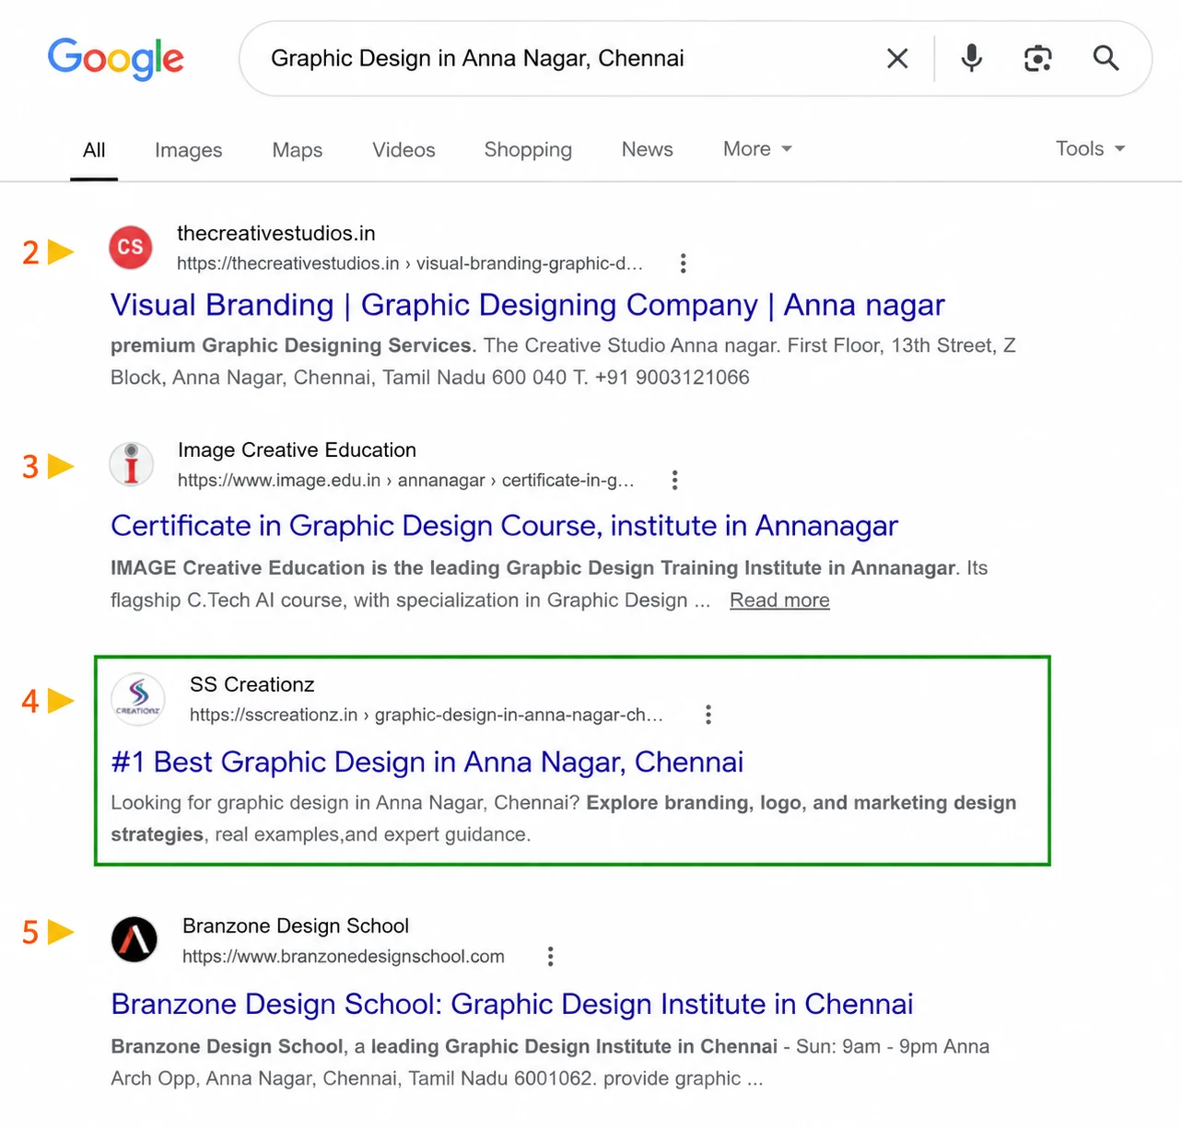This screenshot has width=1182, height=1129.
Task: Open Certificate in Graphic Design Course link
Action: (504, 526)
